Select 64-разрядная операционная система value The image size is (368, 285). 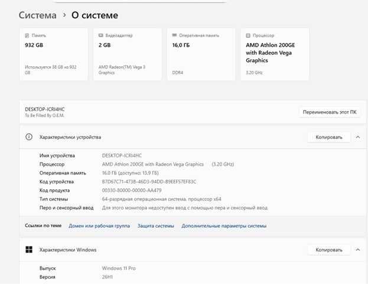[161, 199]
